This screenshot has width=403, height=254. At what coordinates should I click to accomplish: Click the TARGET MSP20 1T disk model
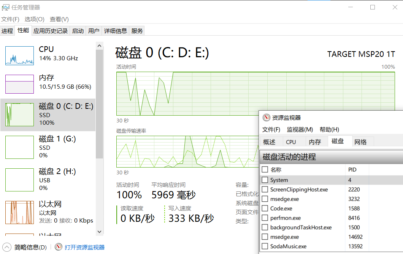tap(361, 54)
